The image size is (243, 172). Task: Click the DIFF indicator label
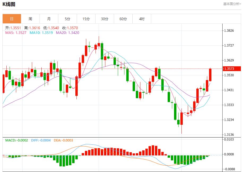[x=41, y=140]
